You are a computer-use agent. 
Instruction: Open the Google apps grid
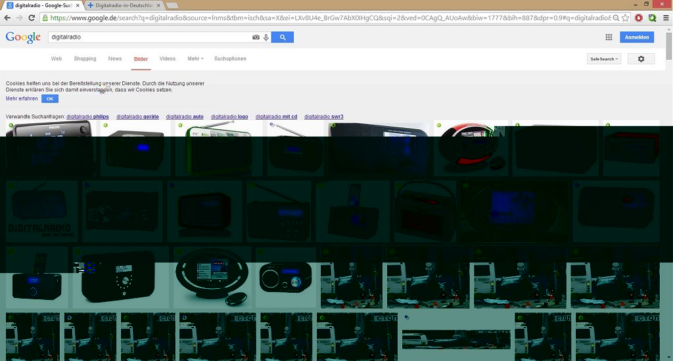(609, 37)
